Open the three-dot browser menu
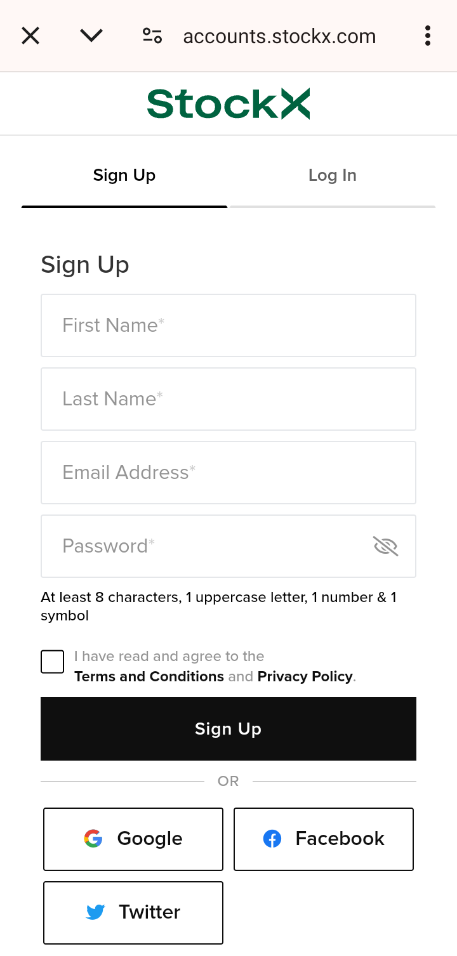Image resolution: width=457 pixels, height=956 pixels. [428, 36]
